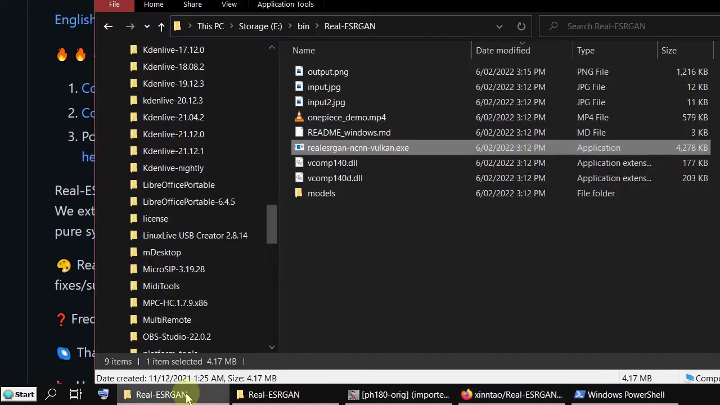Image resolution: width=720 pixels, height=405 pixels.
Task: Click 'Storage (E:)' in address path
Action: tap(260, 26)
